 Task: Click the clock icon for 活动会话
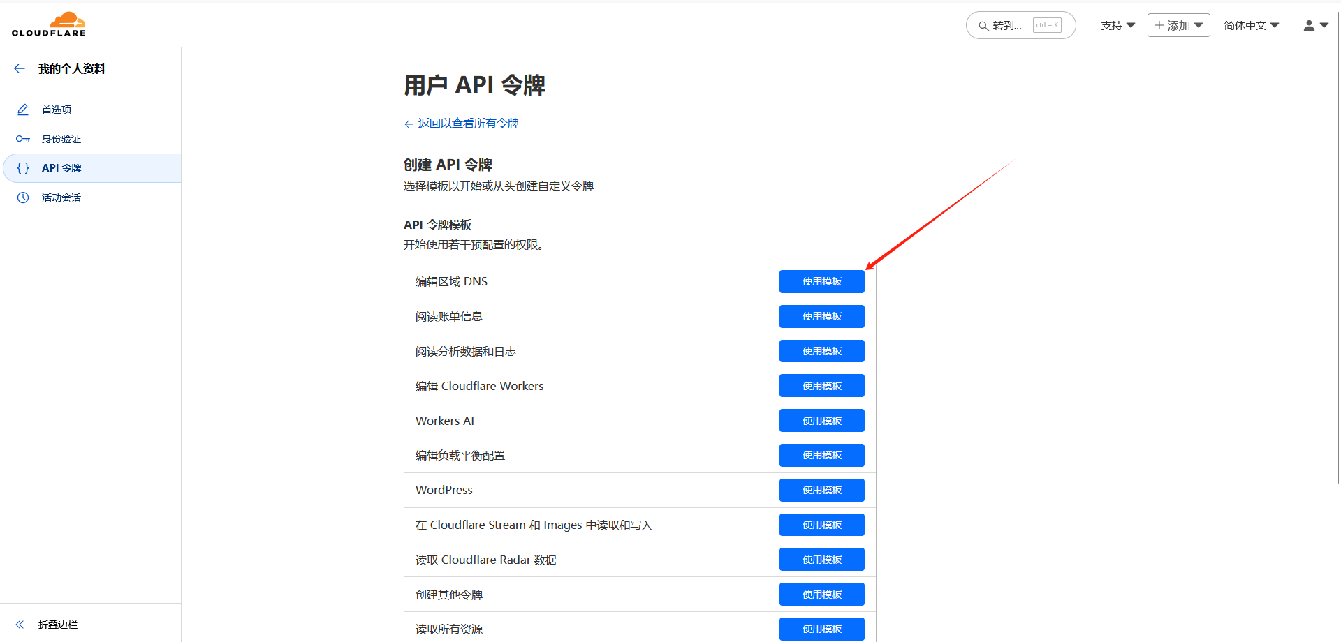coord(23,197)
